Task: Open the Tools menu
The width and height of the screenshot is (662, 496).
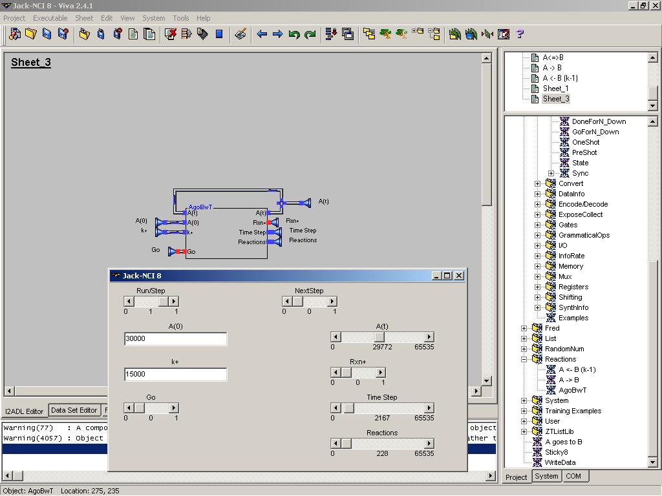Action: pos(181,18)
